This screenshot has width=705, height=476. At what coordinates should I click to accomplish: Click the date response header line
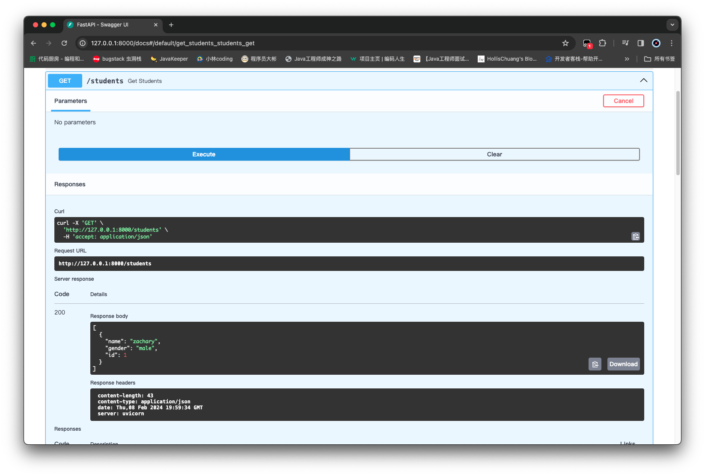(x=150, y=408)
